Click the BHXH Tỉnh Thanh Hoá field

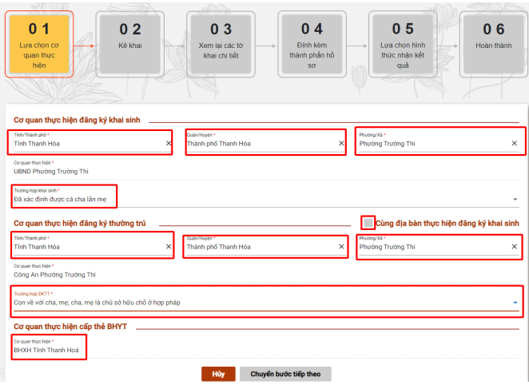click(x=48, y=350)
